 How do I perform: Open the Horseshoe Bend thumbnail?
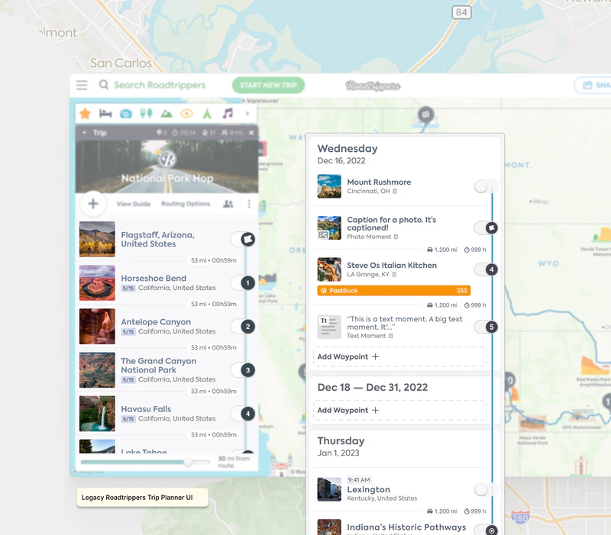click(97, 282)
